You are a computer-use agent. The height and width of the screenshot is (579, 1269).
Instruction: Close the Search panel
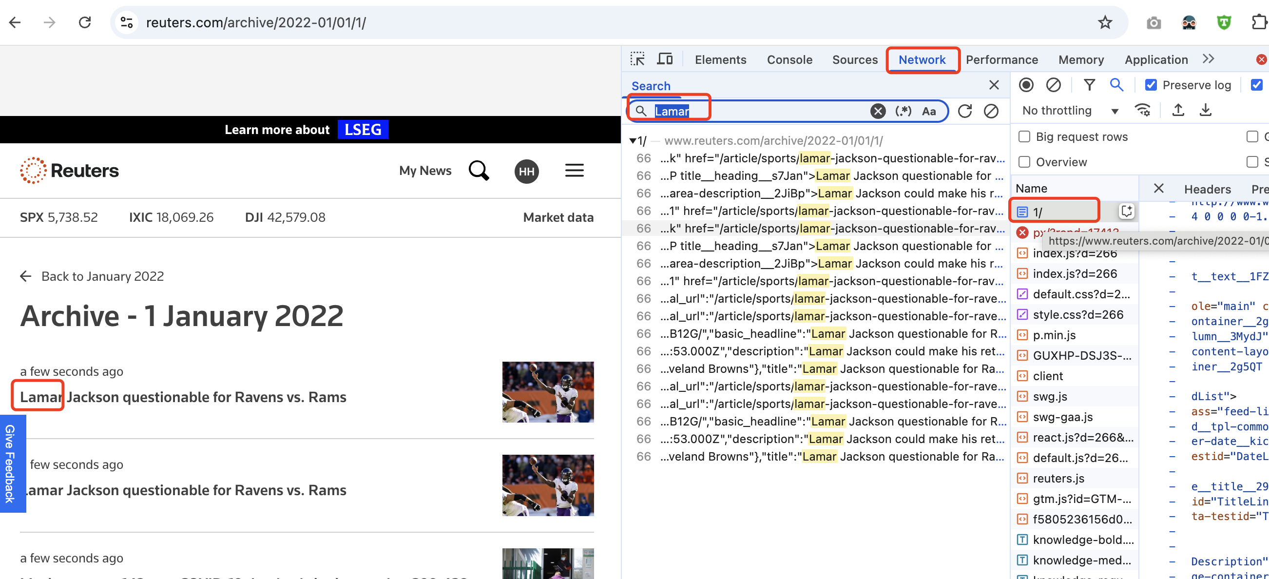pos(994,85)
